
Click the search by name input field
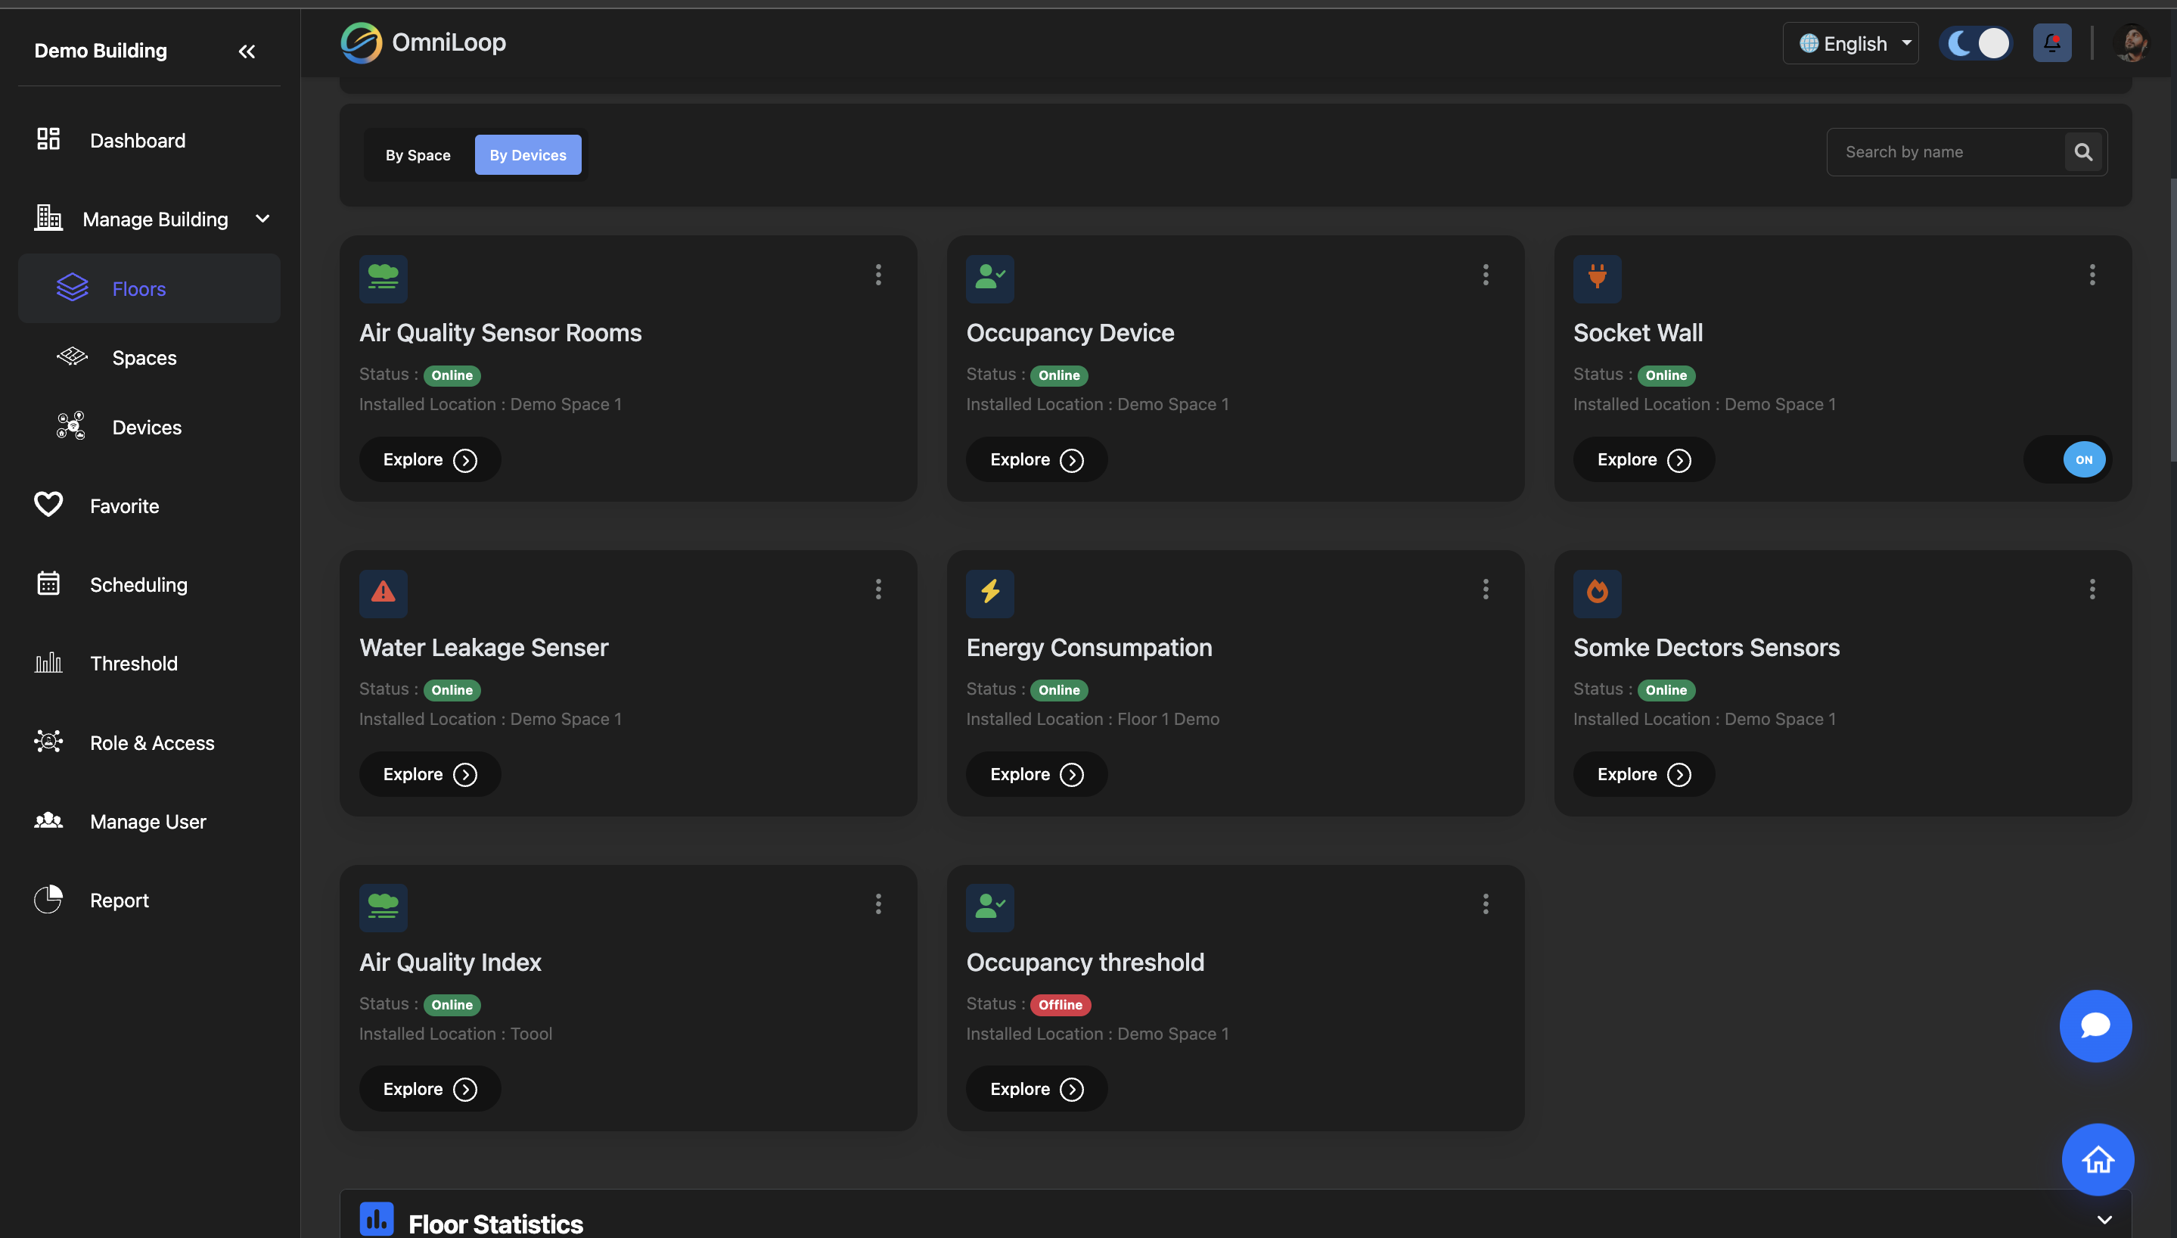1946,151
